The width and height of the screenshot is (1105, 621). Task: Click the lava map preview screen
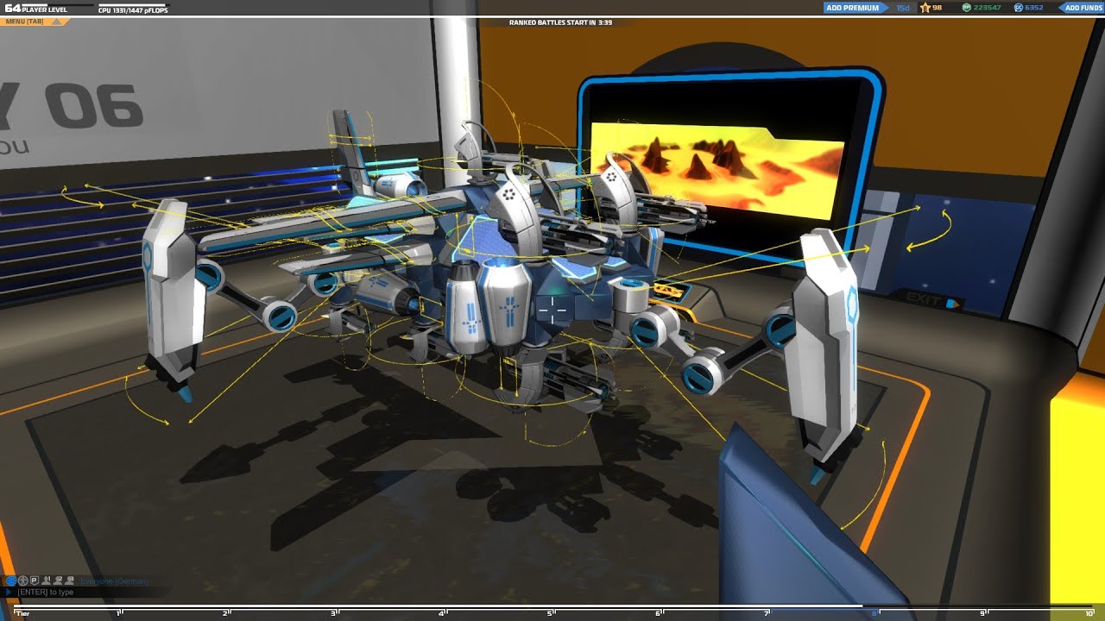[717, 170]
